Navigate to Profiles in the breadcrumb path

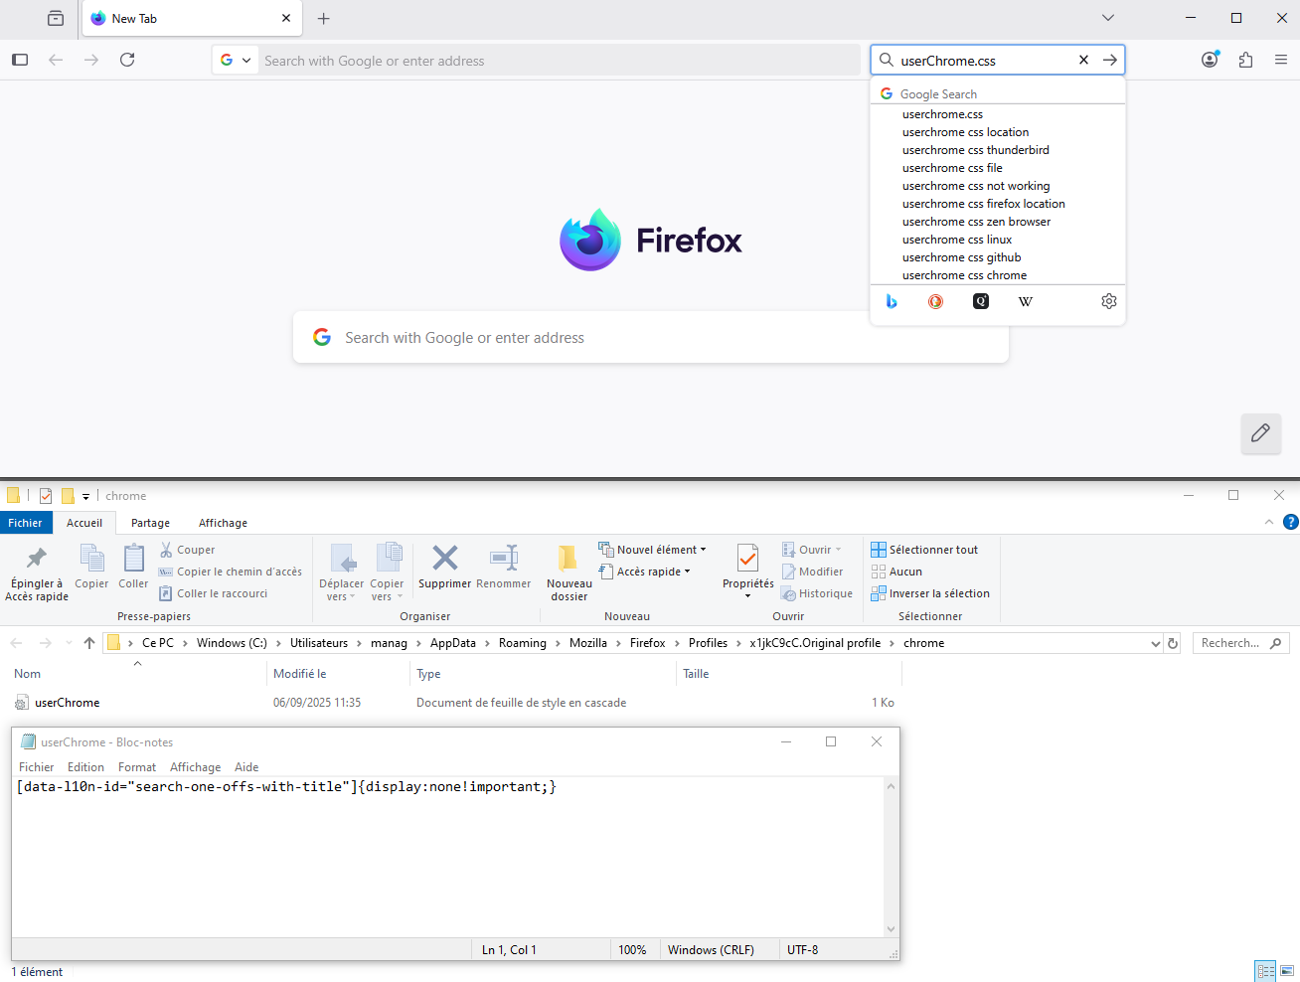(x=708, y=643)
